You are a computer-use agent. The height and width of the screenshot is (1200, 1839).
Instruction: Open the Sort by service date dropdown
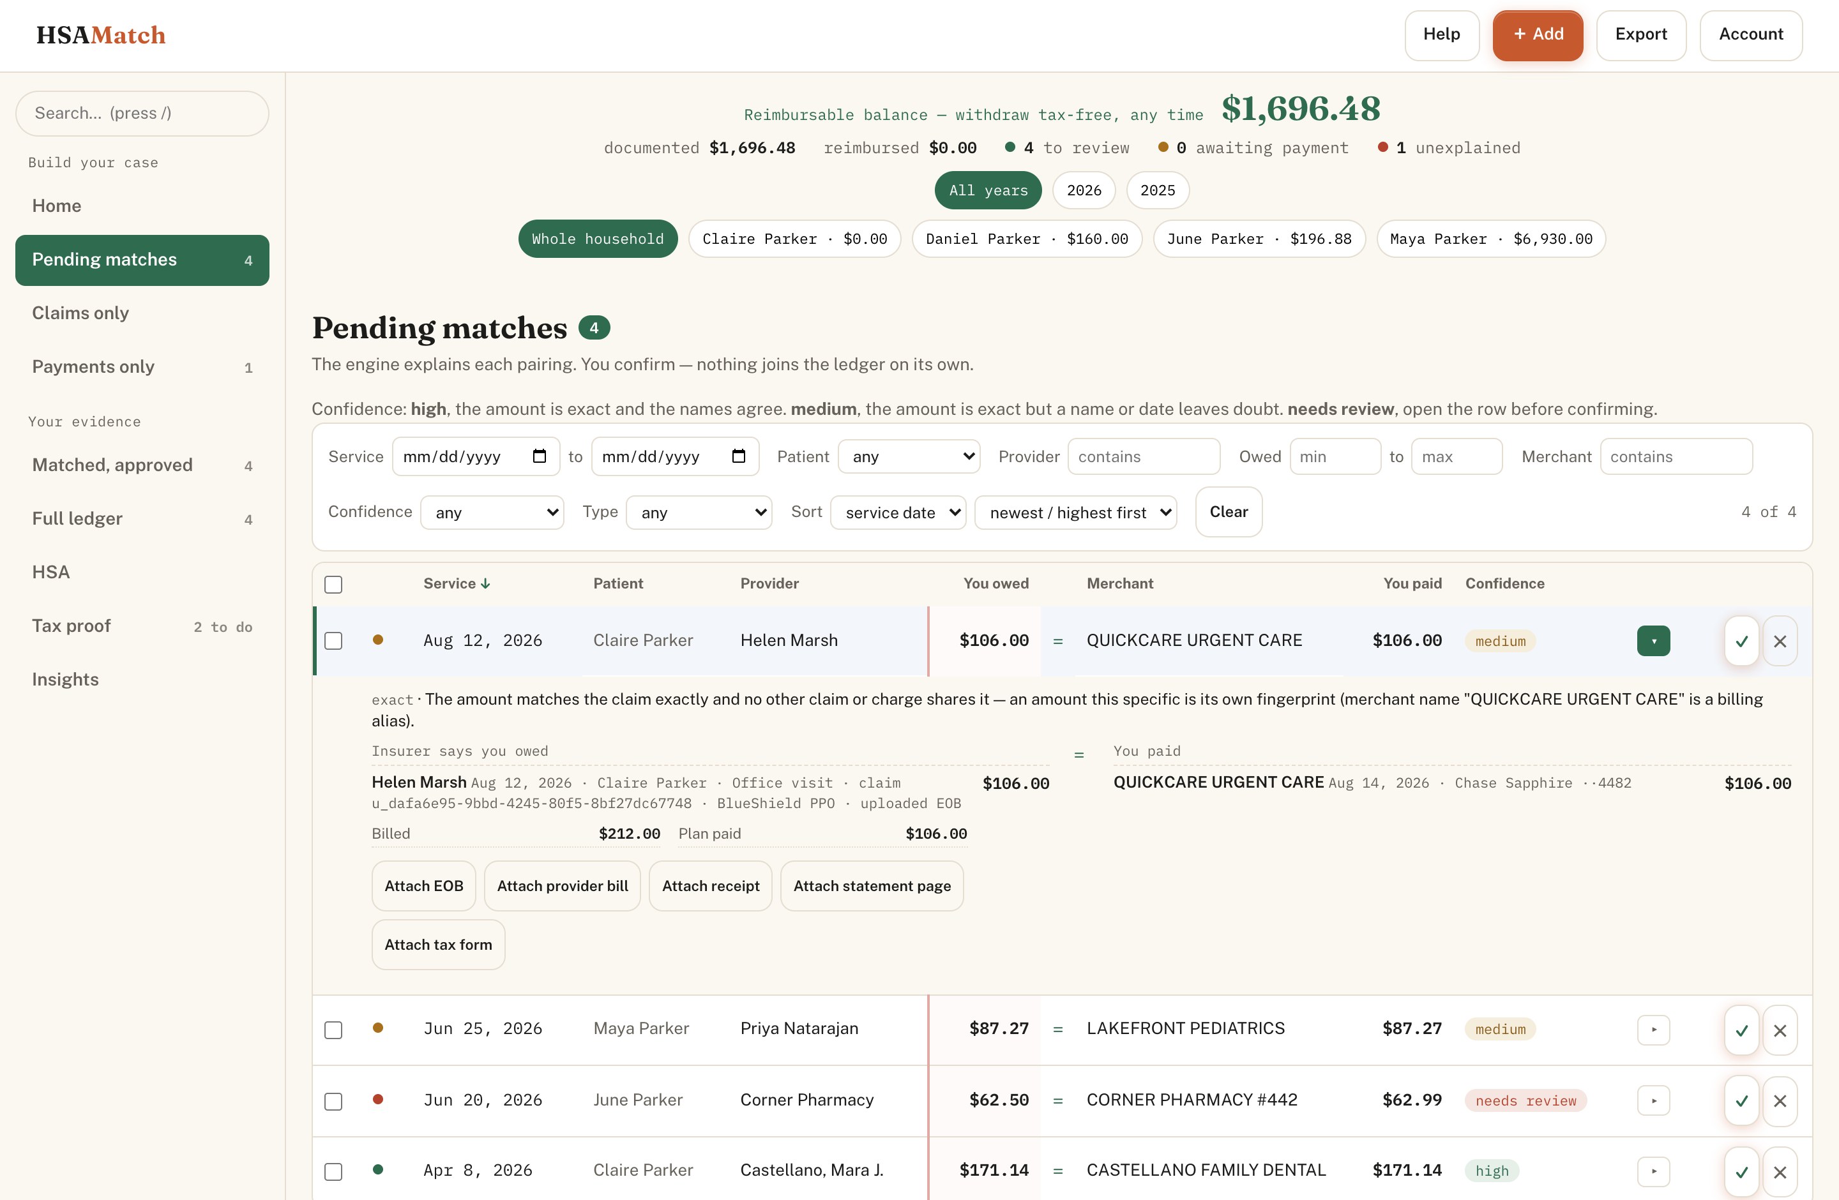pos(898,512)
